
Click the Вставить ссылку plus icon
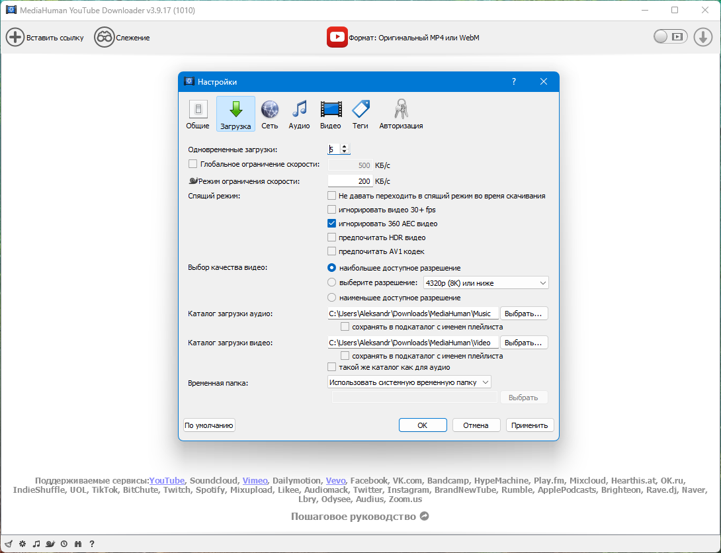pos(15,37)
